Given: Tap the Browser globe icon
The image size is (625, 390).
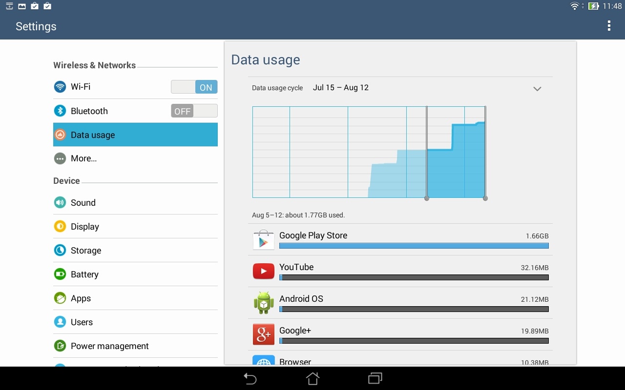Looking at the screenshot, I should tap(264, 361).
